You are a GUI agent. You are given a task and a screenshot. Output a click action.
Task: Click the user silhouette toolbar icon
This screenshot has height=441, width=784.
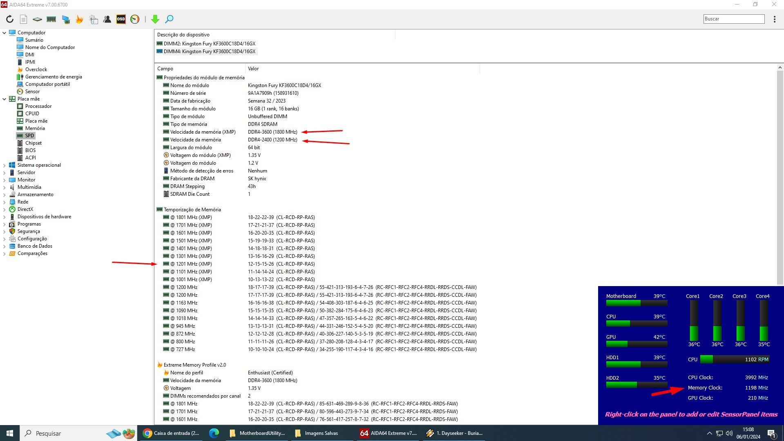[107, 19]
